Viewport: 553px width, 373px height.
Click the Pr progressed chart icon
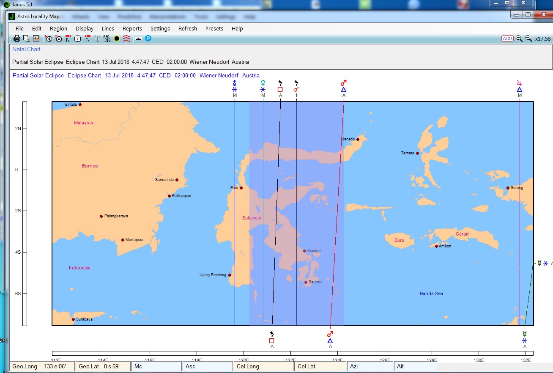click(68, 39)
